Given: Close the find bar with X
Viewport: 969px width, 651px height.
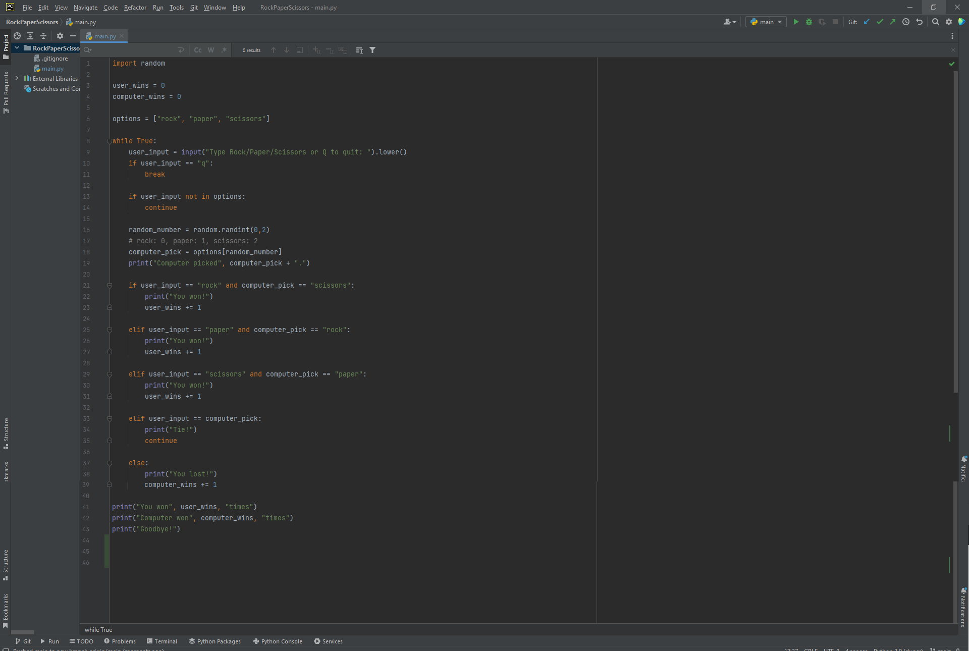Looking at the screenshot, I should 953,50.
